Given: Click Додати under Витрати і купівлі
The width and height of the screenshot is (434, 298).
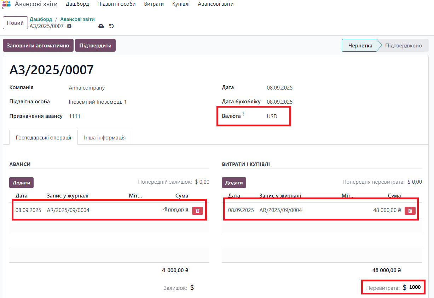Looking at the screenshot, I should coord(234,183).
